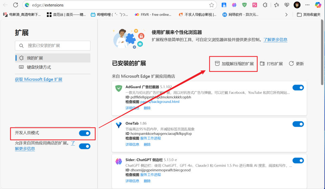
Task: Open Settings and more ellipsis menu
Action: (307, 5)
